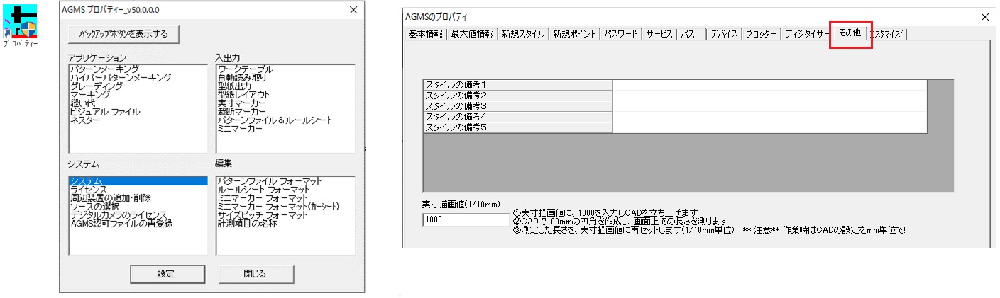Select 周辺装置の追加・削除 list item

(110, 198)
